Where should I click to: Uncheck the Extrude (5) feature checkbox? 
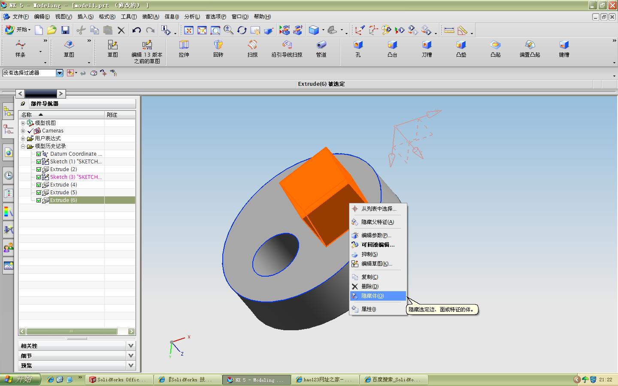(39, 193)
